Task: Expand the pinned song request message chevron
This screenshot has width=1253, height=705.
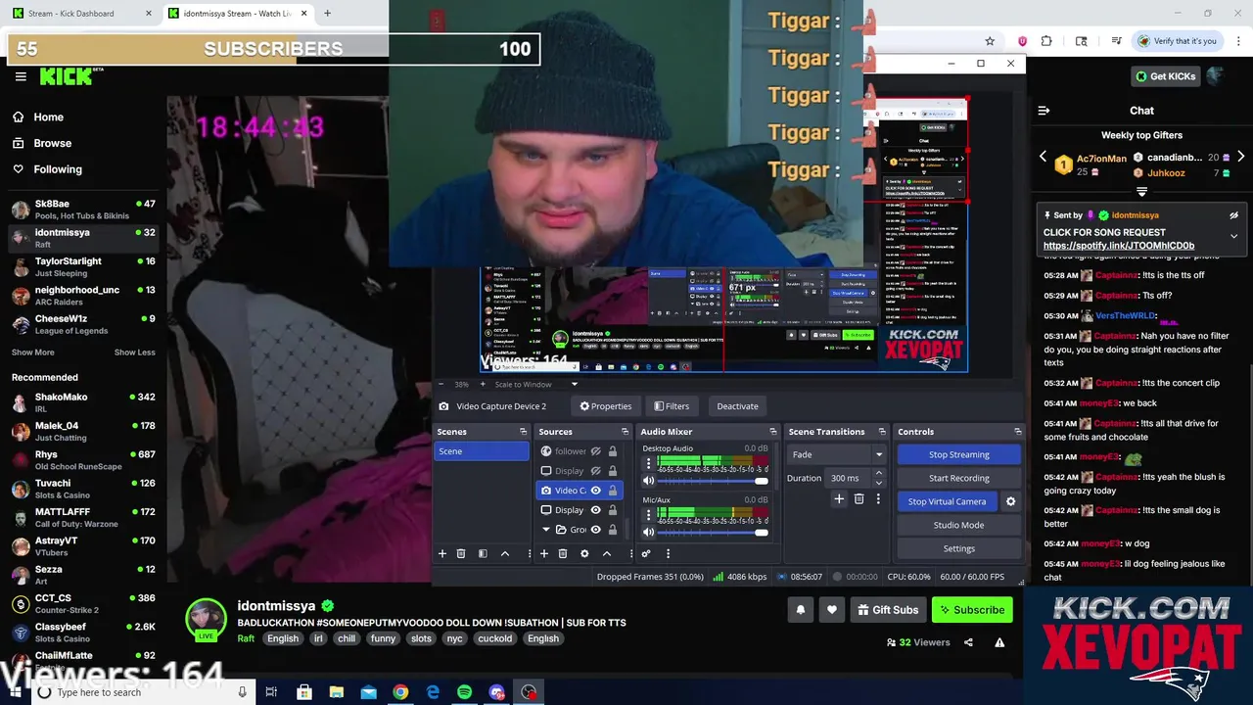Action: click(1233, 236)
